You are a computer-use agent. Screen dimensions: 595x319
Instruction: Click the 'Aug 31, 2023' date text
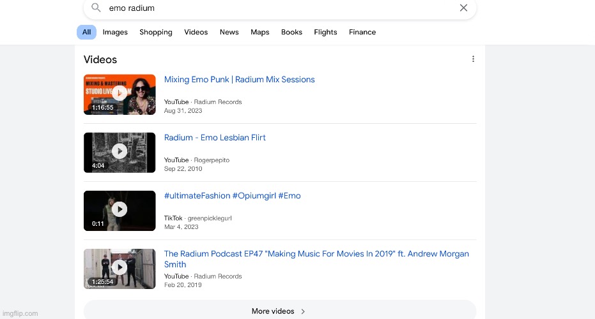(x=183, y=110)
